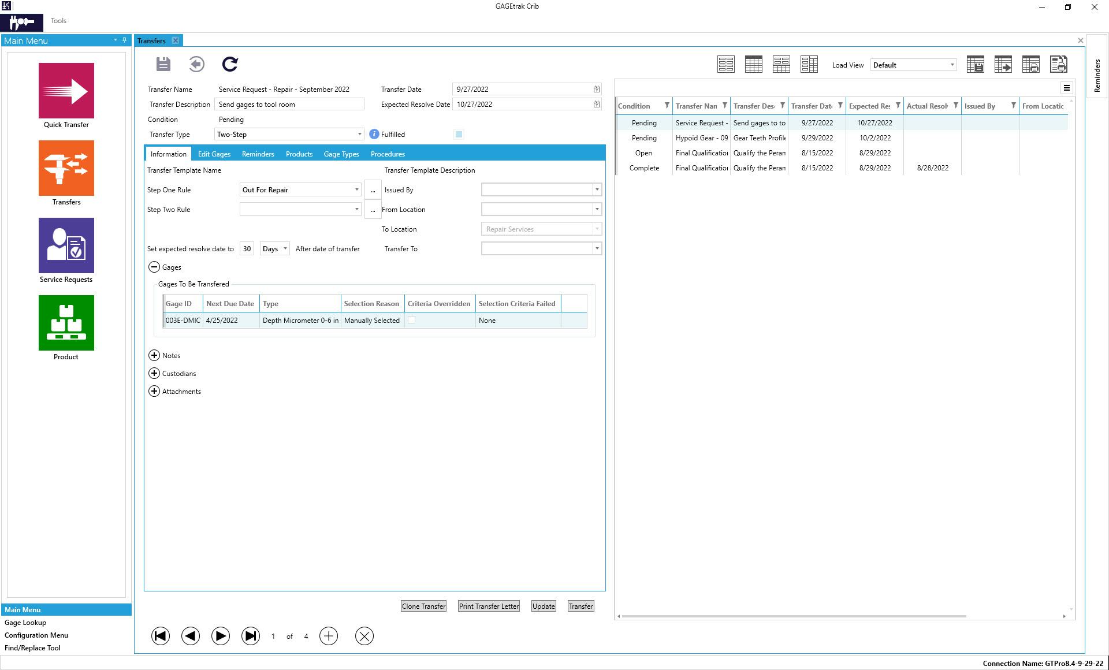Open the Product module icon
1109x670 pixels.
[x=66, y=323]
